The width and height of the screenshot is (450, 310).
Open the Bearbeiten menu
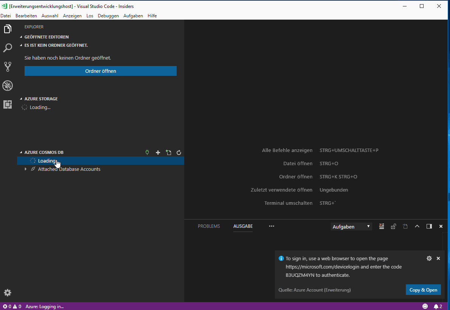tap(26, 16)
